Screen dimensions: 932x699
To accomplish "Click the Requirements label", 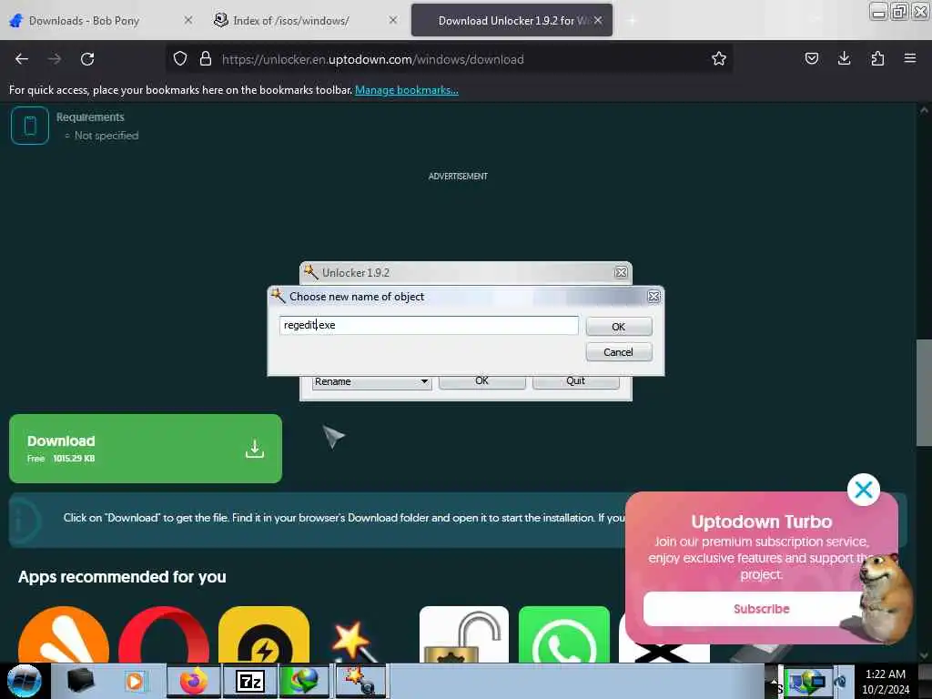I will 90,117.
